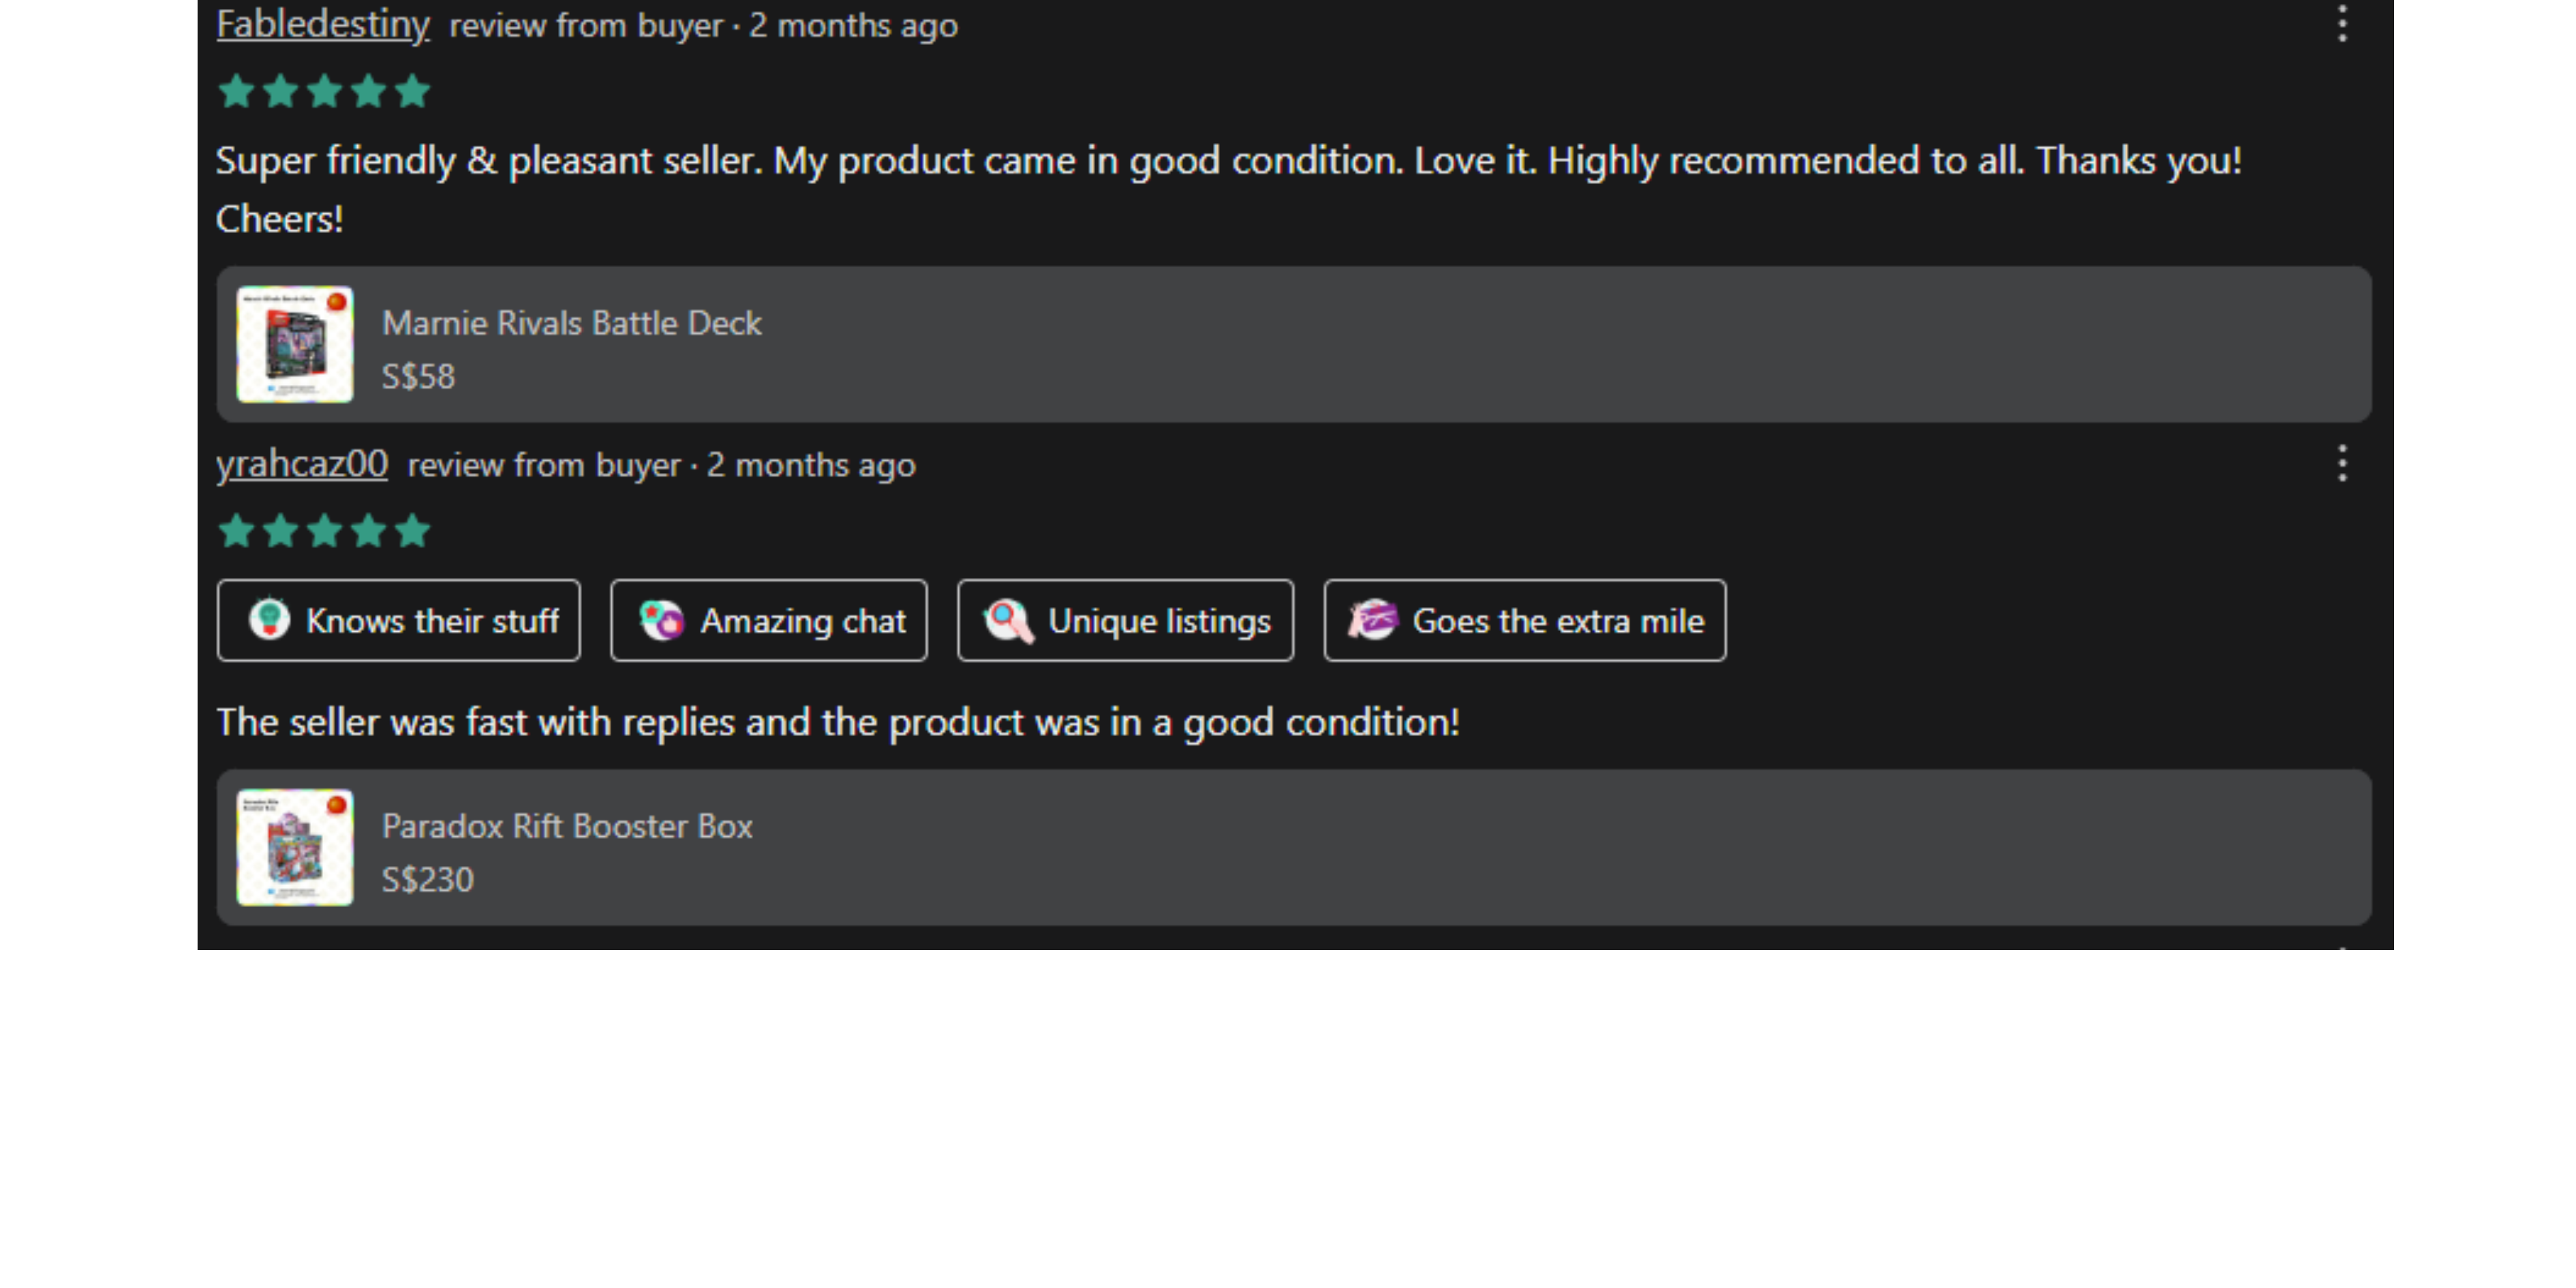Open the Paradox Rift Booster Box thumbnail

[295, 848]
